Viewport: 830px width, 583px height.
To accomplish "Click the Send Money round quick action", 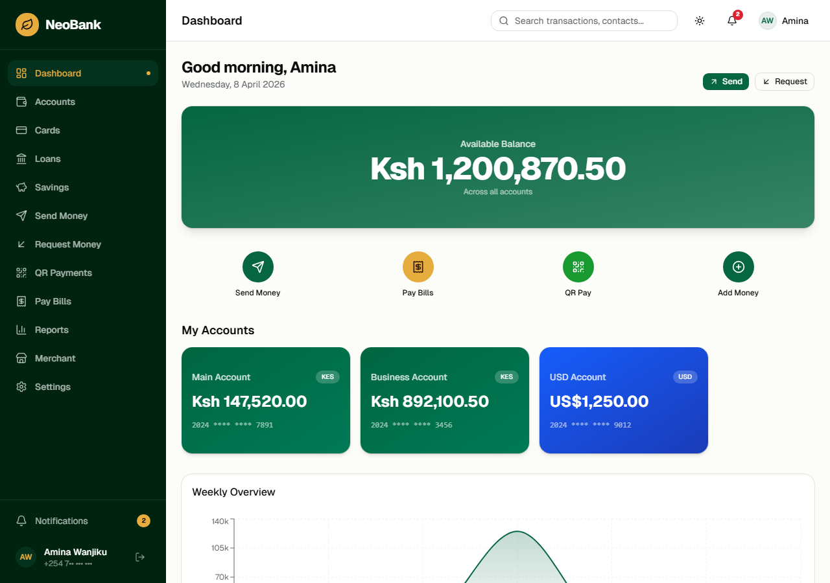I will 258,267.
